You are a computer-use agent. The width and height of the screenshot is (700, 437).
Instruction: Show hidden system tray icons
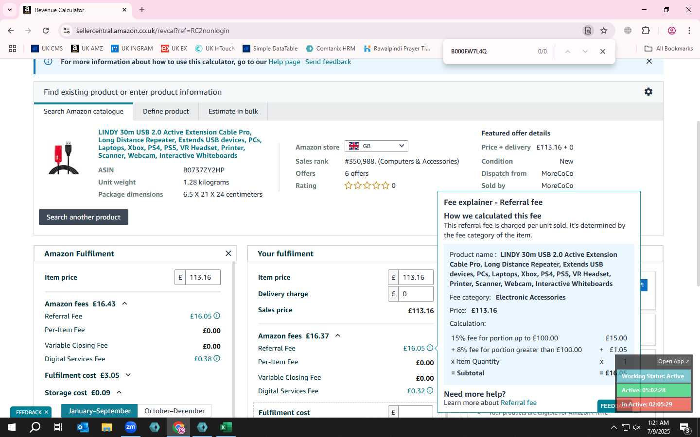(613, 427)
